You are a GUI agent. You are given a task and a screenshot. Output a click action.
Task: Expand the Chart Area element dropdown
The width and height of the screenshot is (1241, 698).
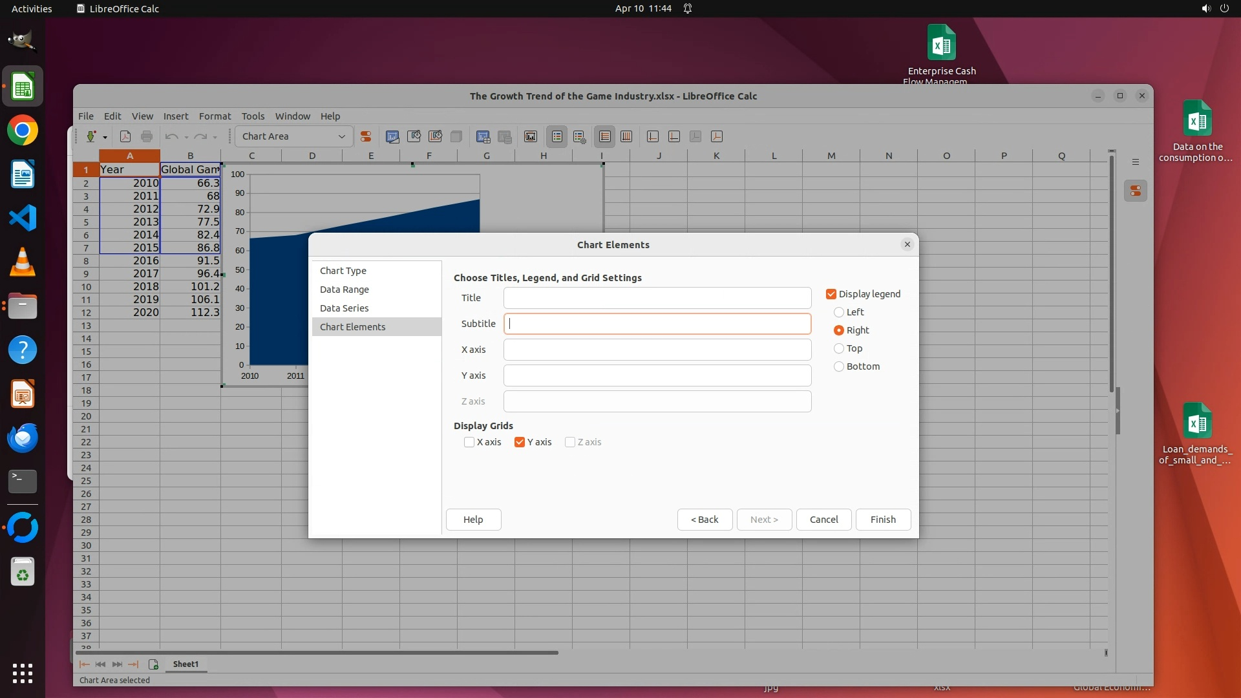click(x=341, y=136)
